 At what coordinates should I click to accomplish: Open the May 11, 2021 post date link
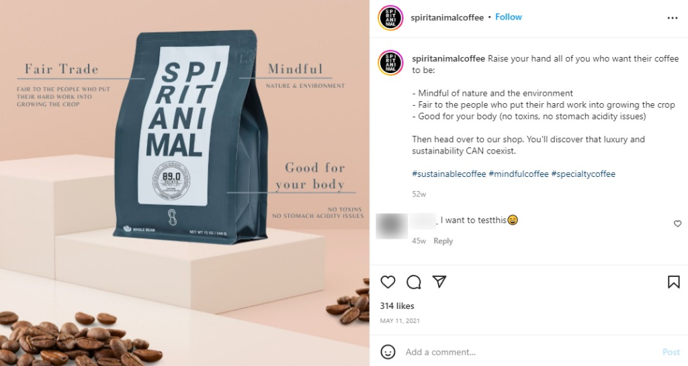tap(400, 321)
